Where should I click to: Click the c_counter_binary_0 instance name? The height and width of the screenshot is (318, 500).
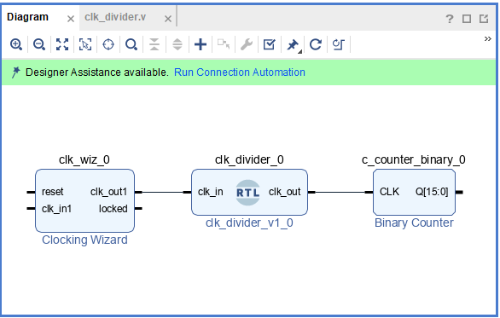tap(414, 159)
